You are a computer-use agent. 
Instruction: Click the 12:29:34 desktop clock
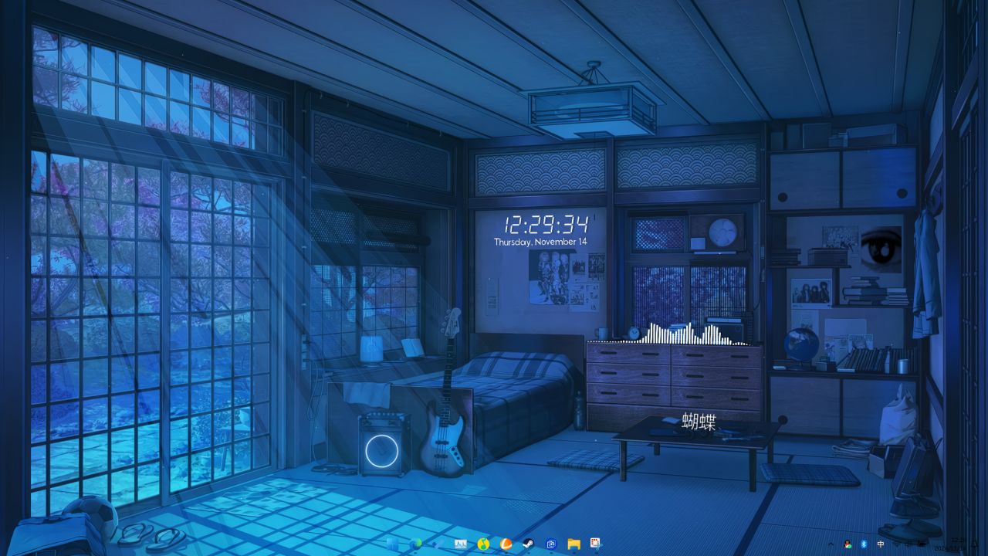pyautogui.click(x=546, y=225)
